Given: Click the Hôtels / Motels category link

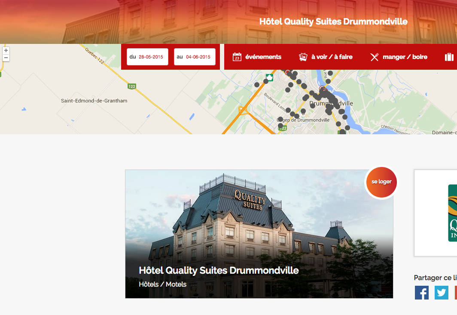Looking at the screenshot, I should point(163,284).
